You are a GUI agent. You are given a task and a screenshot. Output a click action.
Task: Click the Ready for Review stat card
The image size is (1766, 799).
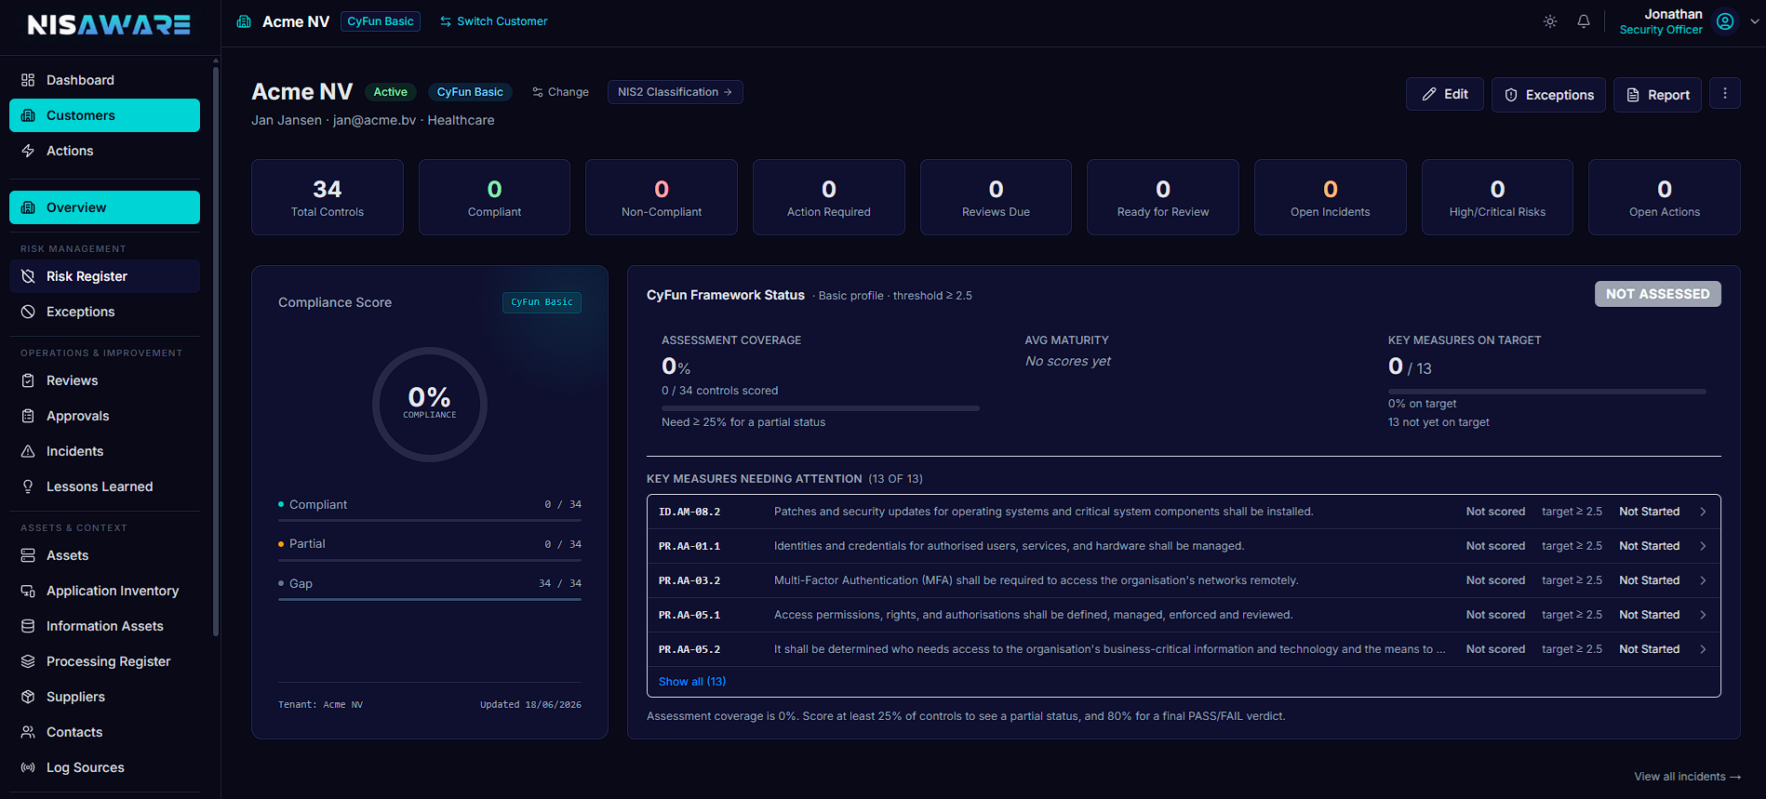[1163, 197]
